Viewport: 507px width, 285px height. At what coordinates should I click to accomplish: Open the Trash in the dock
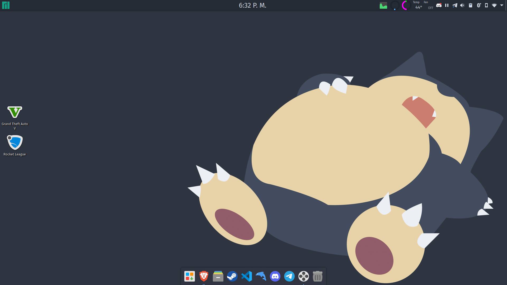pyautogui.click(x=318, y=276)
